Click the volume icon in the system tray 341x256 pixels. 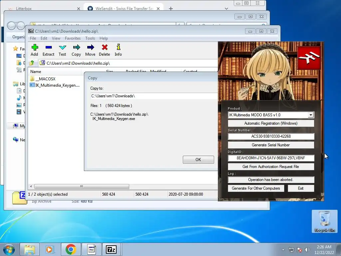(307, 250)
